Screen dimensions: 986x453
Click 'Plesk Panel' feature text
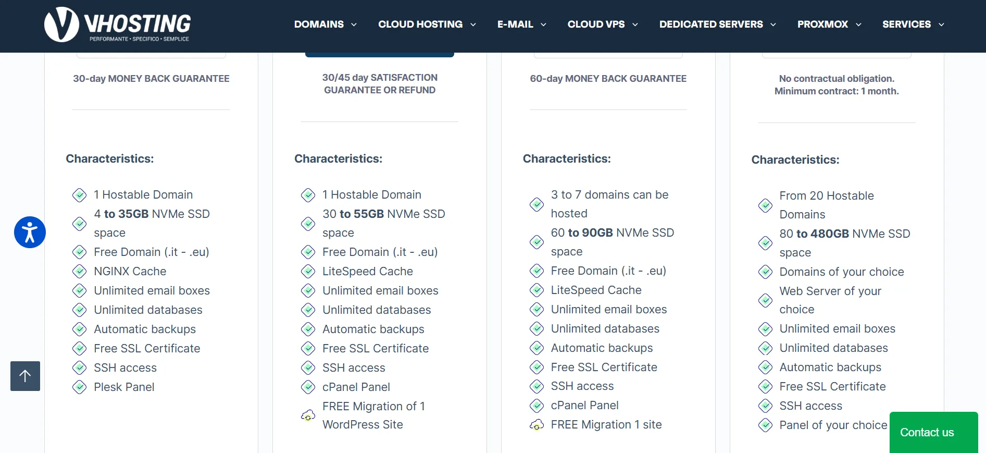click(x=124, y=387)
